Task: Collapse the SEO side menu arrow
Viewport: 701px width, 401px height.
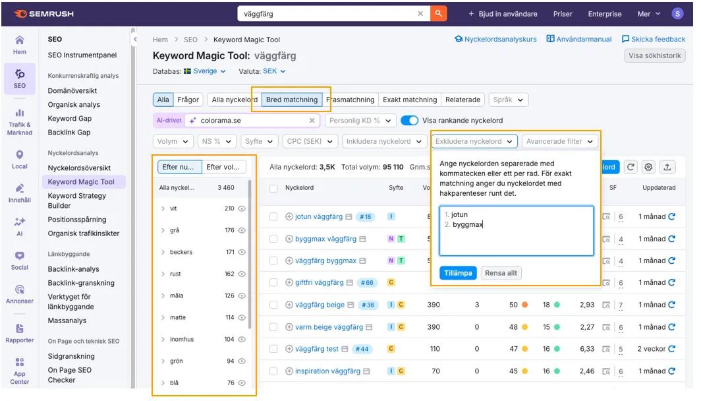Action: tap(135, 40)
